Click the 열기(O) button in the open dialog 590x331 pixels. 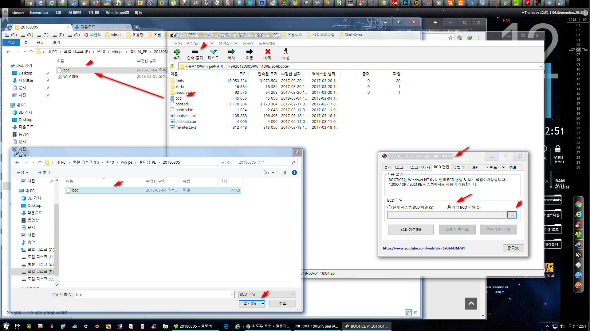point(250,304)
